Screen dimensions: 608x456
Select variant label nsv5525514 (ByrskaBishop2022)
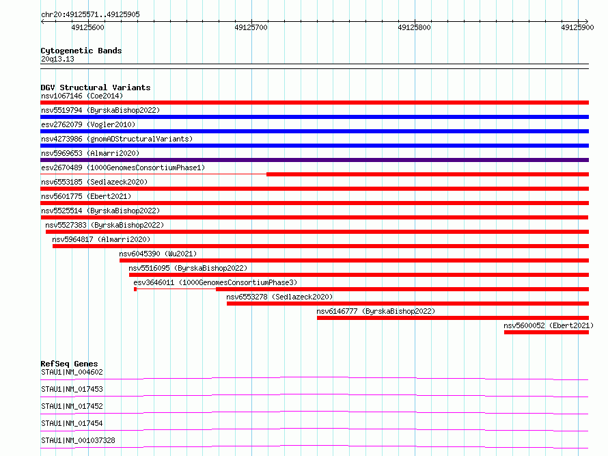pos(100,211)
